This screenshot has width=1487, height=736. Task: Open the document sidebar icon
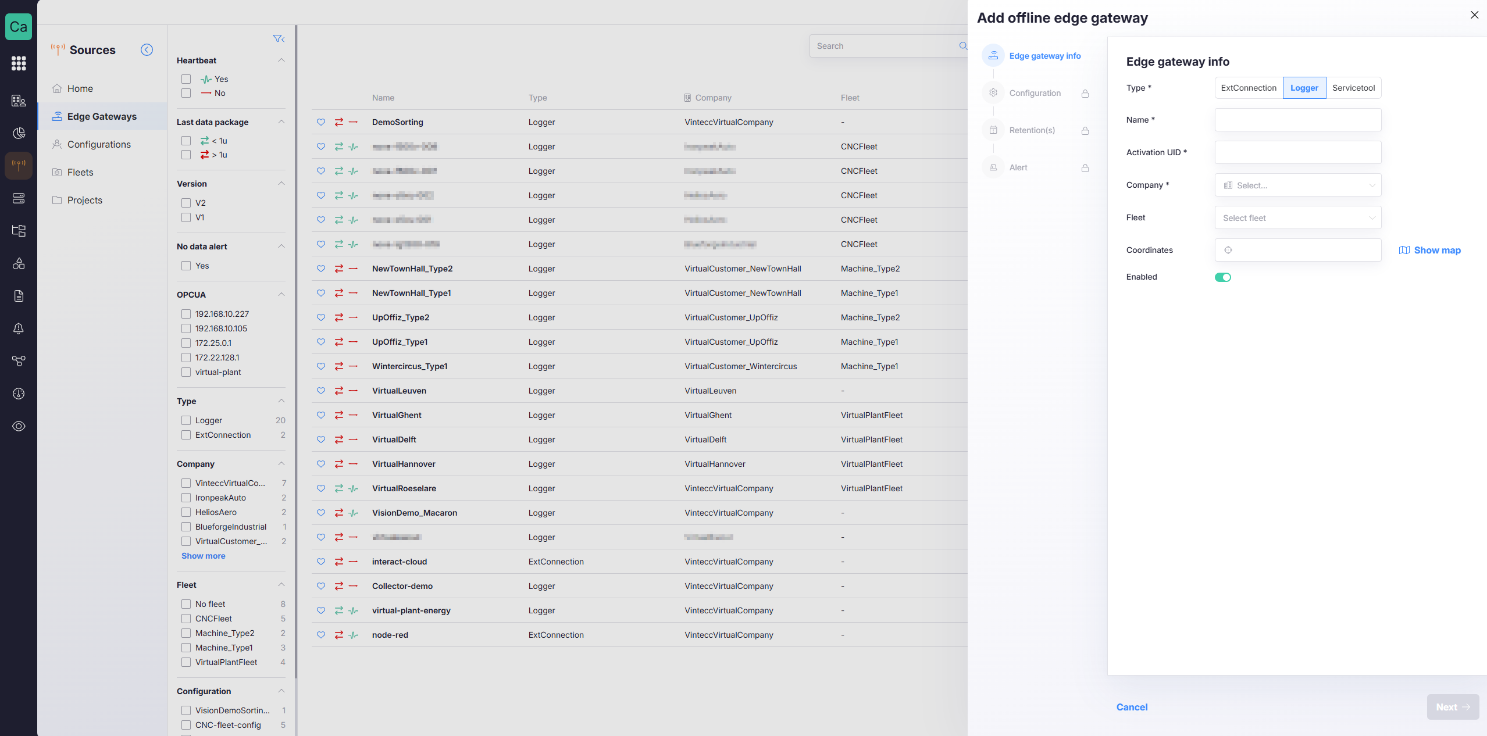tap(19, 296)
